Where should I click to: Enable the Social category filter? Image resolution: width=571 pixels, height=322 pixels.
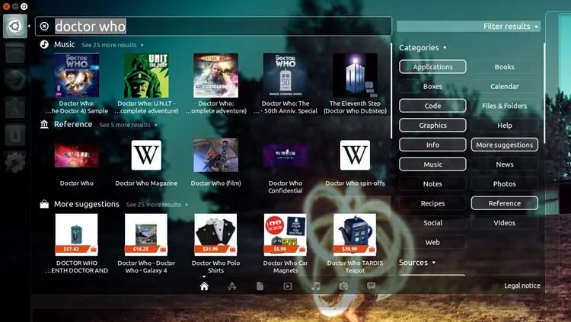(432, 222)
